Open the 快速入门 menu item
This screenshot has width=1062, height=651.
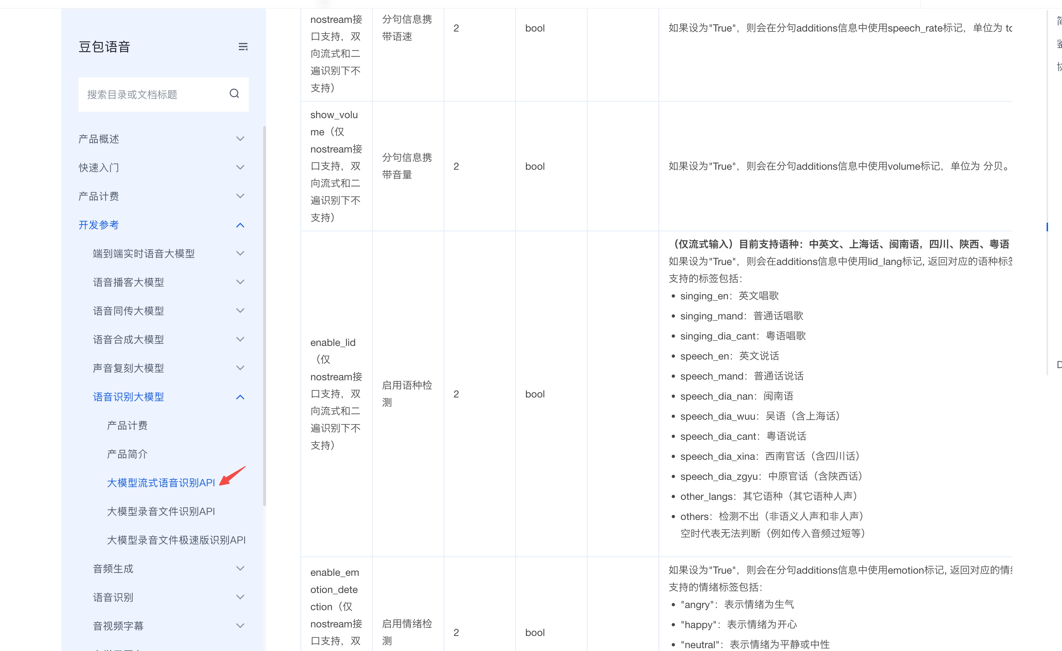[x=99, y=167]
